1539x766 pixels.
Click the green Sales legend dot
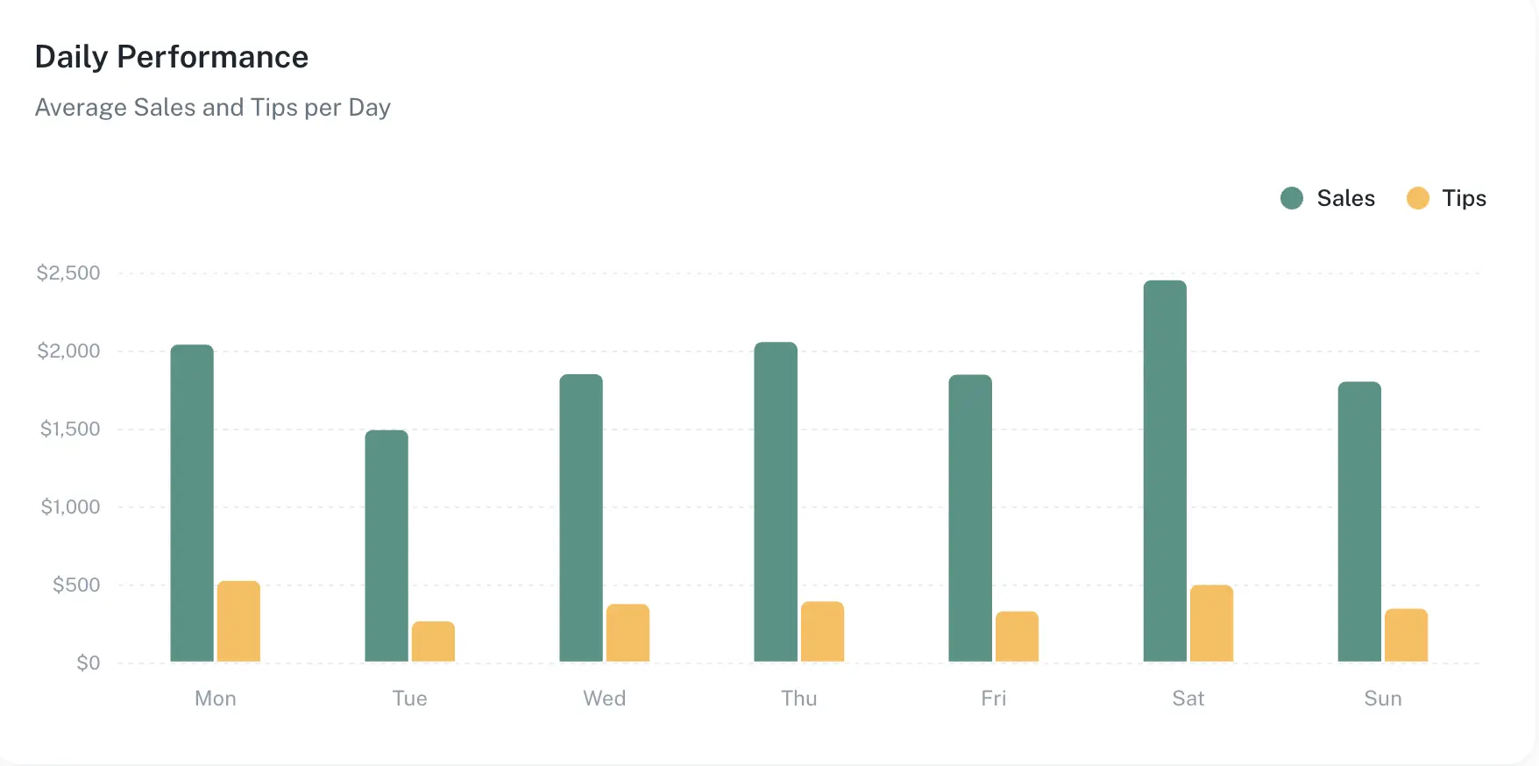pyautogui.click(x=1292, y=198)
